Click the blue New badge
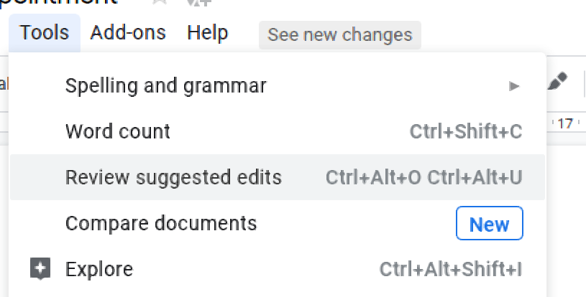586x297 pixels. coord(489,223)
